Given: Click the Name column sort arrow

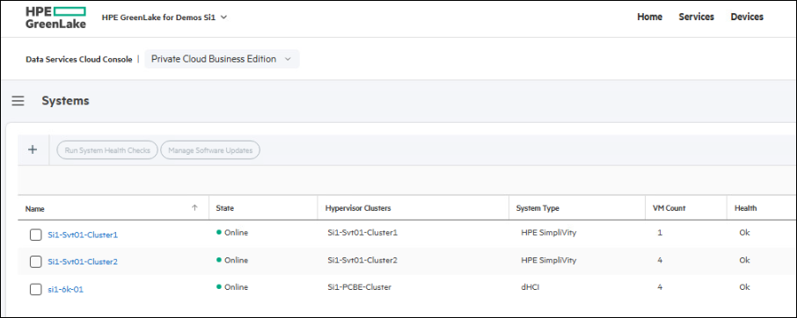Looking at the screenshot, I should pos(194,208).
